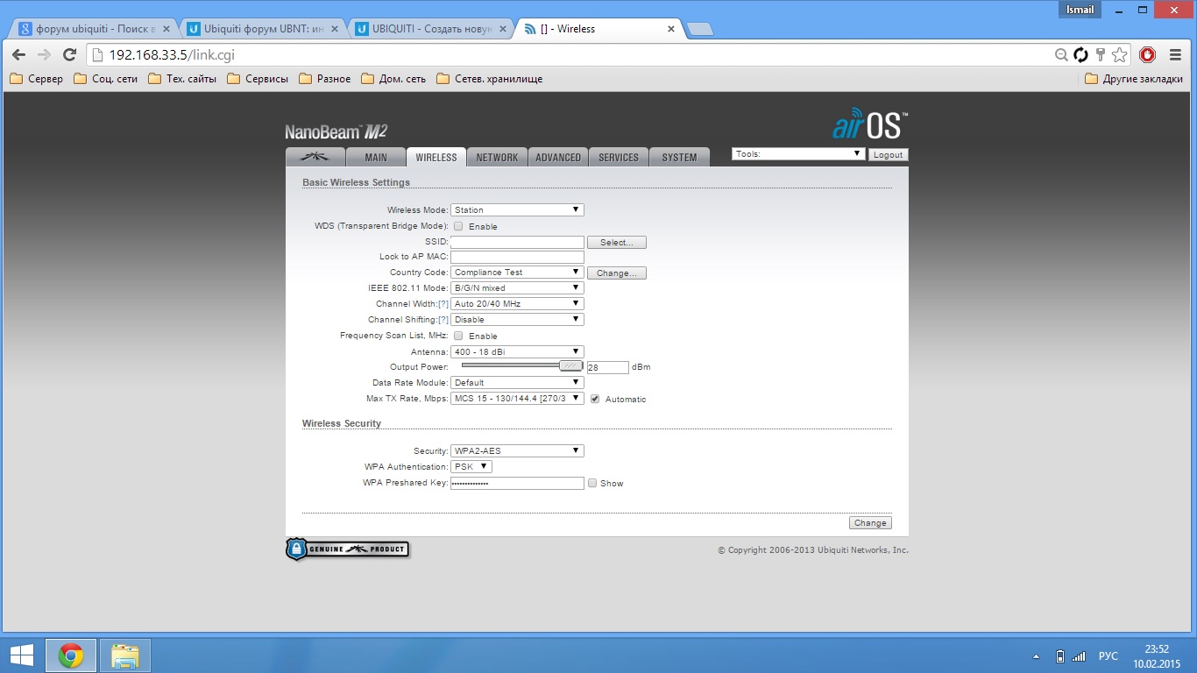Click the SSID Select... button
Image resolution: width=1197 pixels, height=673 pixels.
(x=617, y=243)
